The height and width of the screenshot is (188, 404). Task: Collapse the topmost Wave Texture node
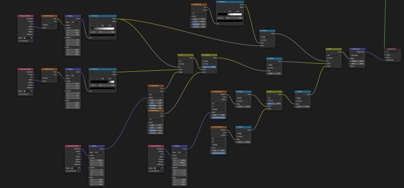click(192, 5)
